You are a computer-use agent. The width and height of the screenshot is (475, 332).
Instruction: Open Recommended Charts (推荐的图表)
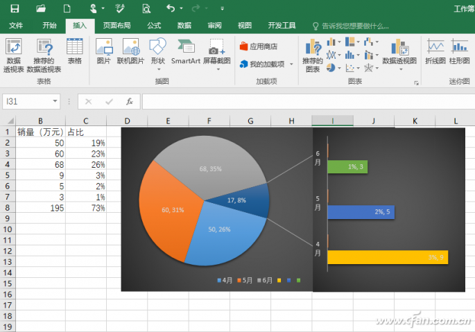(313, 55)
